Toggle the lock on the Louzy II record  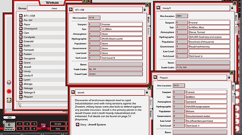tap(232, 8)
